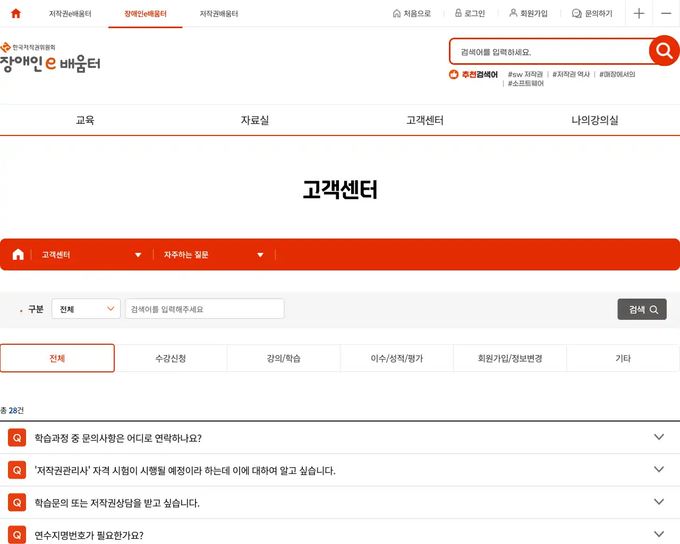Viewport: 680px width, 544px height.
Task: Click the magnifier search icon in search bar
Action: tap(663, 51)
